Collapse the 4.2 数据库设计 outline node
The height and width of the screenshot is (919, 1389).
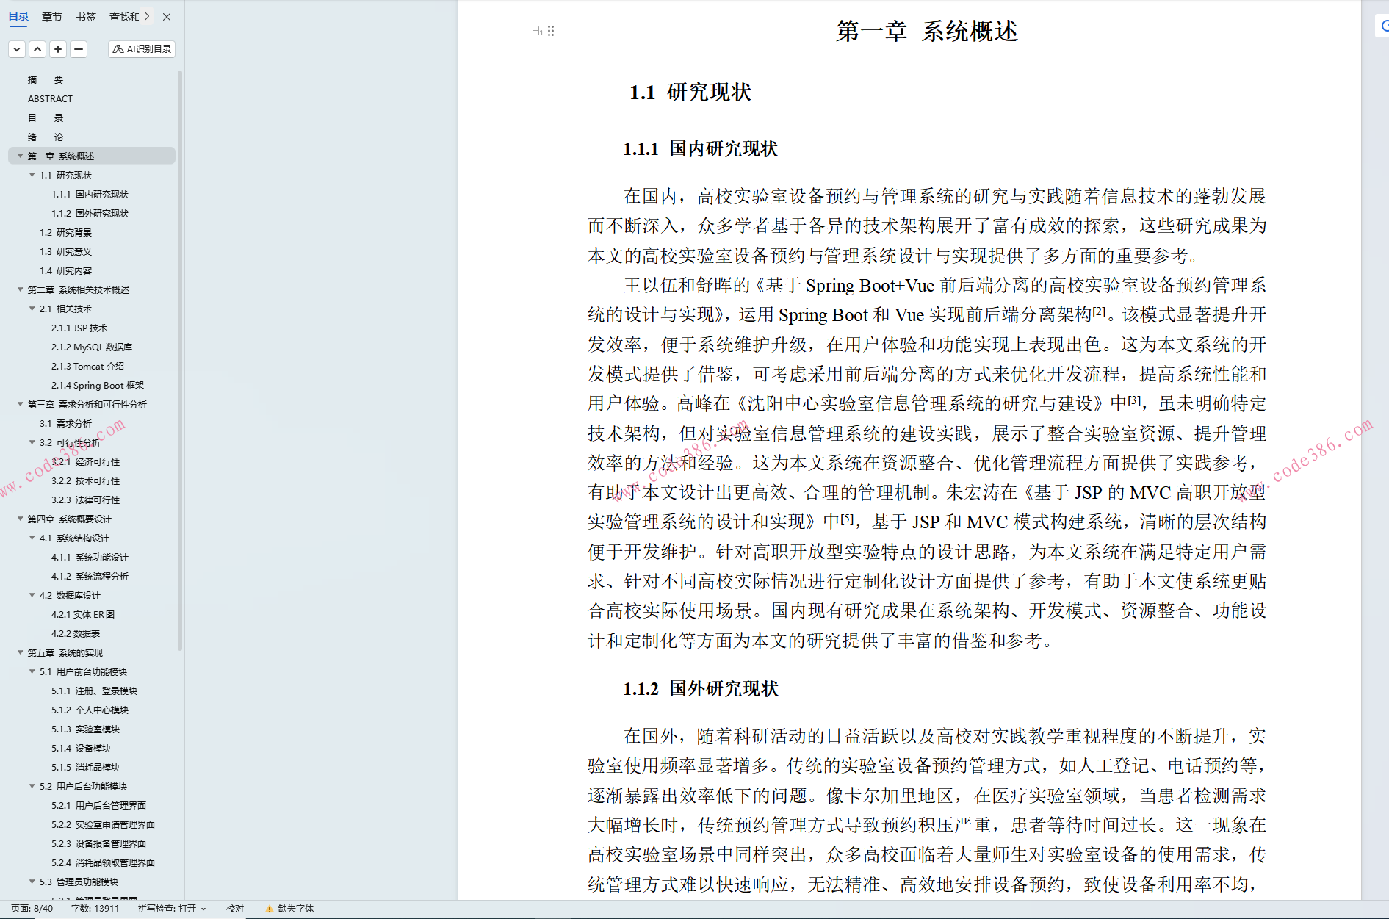point(32,595)
